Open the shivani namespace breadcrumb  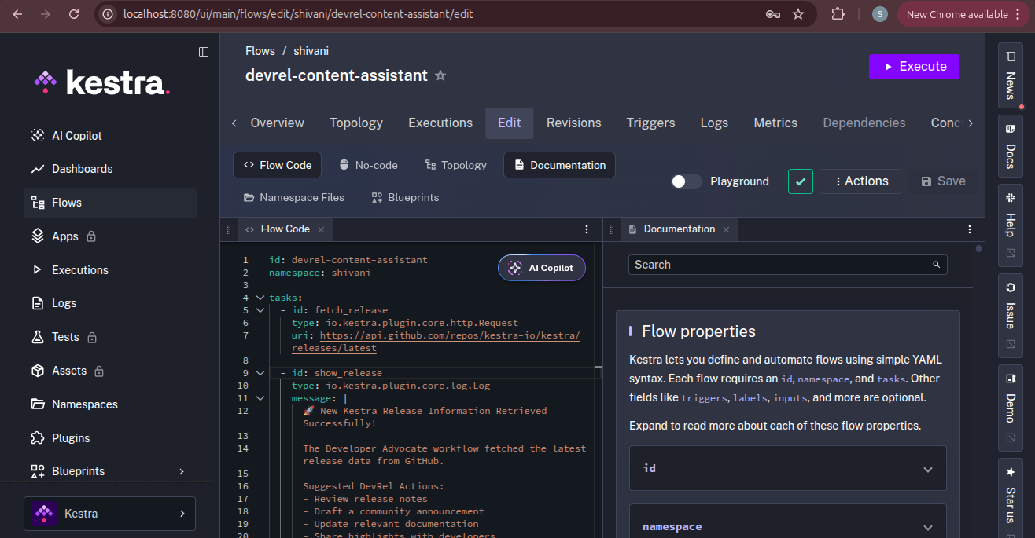coord(311,51)
